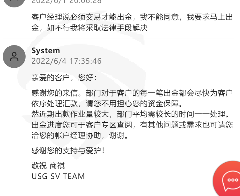Click the System user avatar icon
The image size is (240, 196).
(x=14, y=57)
